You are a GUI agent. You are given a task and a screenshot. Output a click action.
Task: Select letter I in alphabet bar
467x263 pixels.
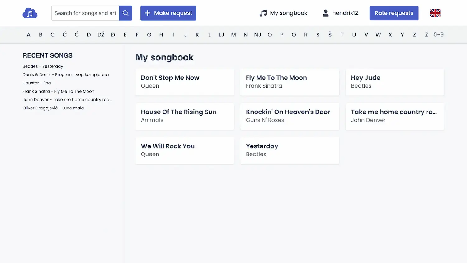click(173, 35)
